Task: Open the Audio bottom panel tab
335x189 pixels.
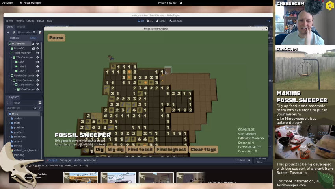Action: pyautogui.click(x=78, y=160)
